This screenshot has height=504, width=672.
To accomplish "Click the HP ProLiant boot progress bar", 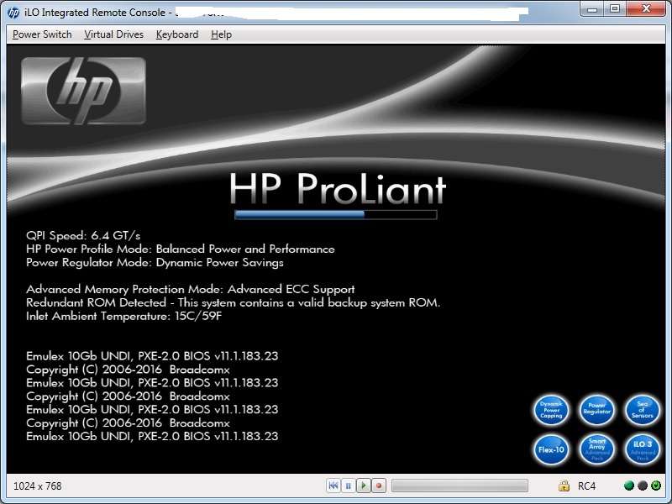I will [335, 214].
